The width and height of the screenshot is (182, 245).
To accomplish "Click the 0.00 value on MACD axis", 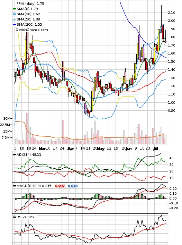I will coord(173,198).
